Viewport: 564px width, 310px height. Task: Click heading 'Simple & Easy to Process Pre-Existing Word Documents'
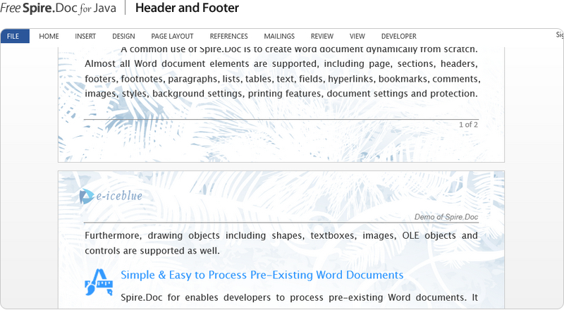tap(262, 275)
